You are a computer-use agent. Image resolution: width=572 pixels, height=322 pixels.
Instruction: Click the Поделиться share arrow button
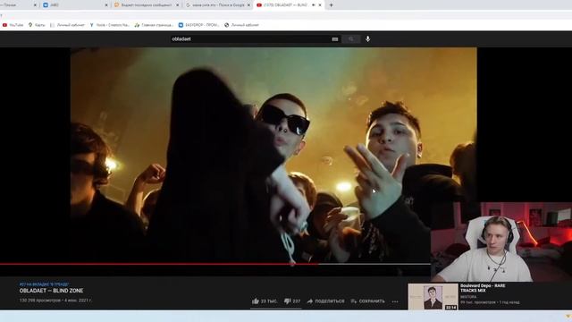(x=325, y=301)
